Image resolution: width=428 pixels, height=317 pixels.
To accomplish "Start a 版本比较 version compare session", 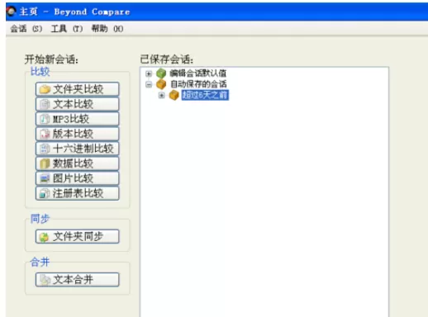I will point(78,134).
